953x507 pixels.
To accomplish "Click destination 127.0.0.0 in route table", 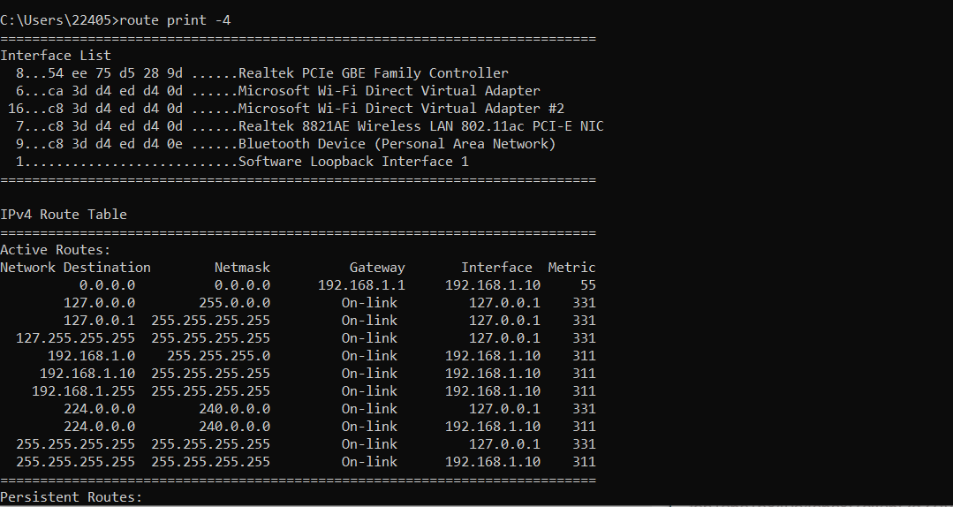I will (100, 303).
